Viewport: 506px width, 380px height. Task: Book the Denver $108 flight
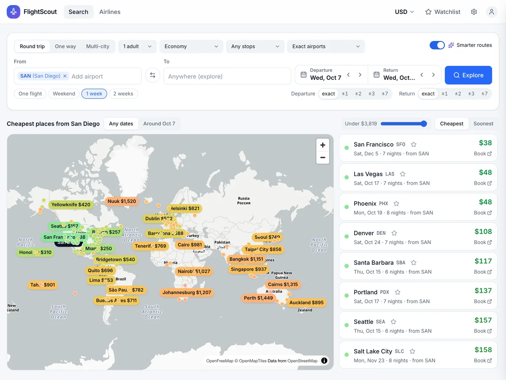[483, 242]
